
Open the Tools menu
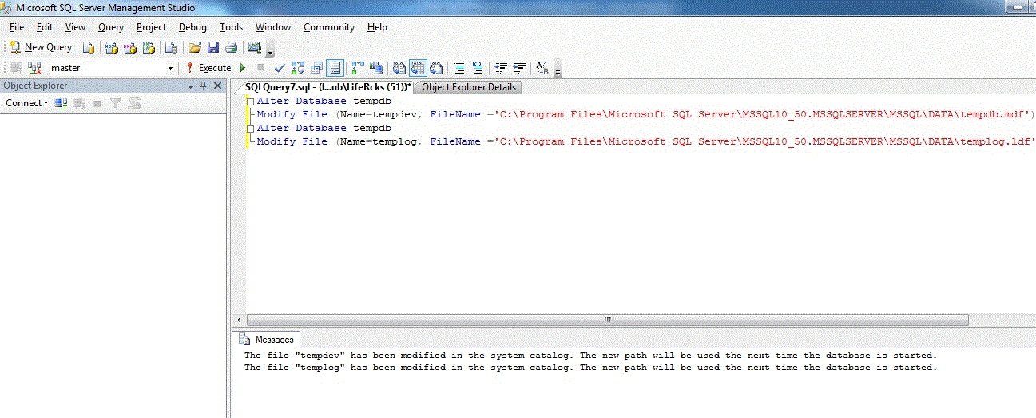(232, 27)
